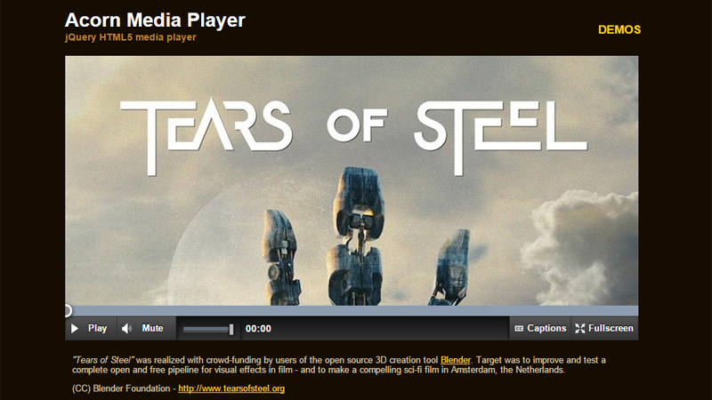Follow the Blender hyperlink
The width and height of the screenshot is (712, 400).
click(x=456, y=360)
